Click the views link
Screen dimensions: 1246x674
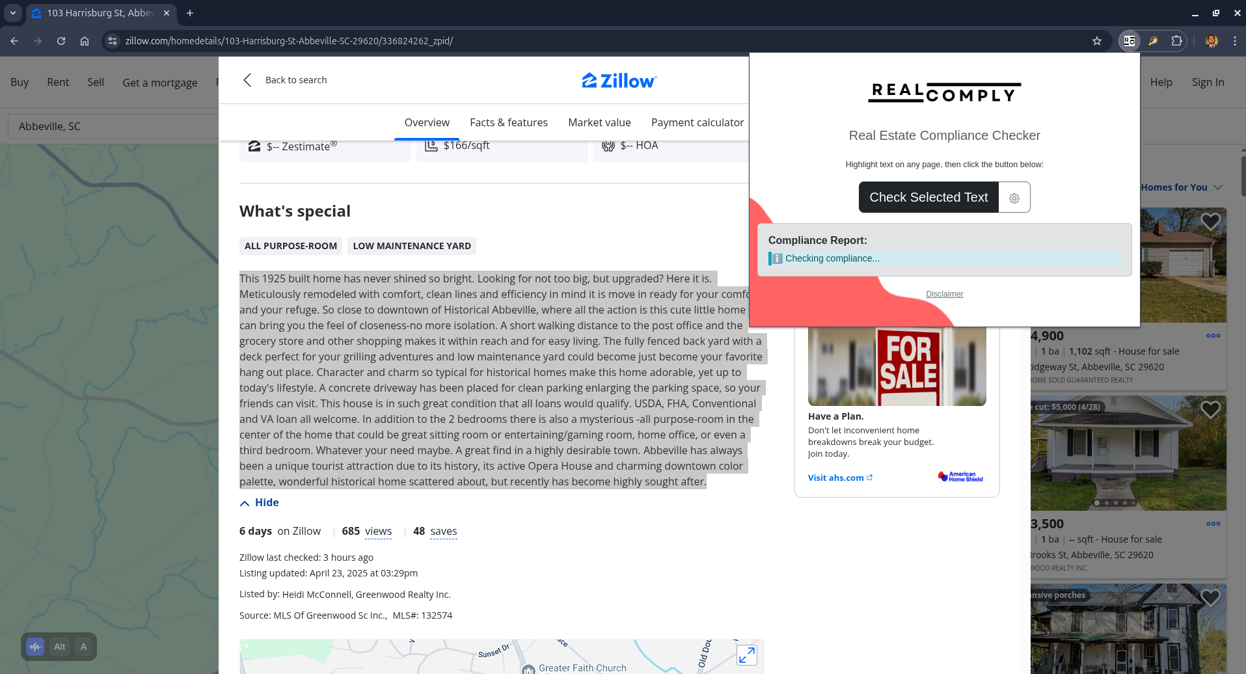378,532
